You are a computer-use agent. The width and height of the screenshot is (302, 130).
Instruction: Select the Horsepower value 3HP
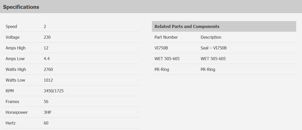coord(47,113)
